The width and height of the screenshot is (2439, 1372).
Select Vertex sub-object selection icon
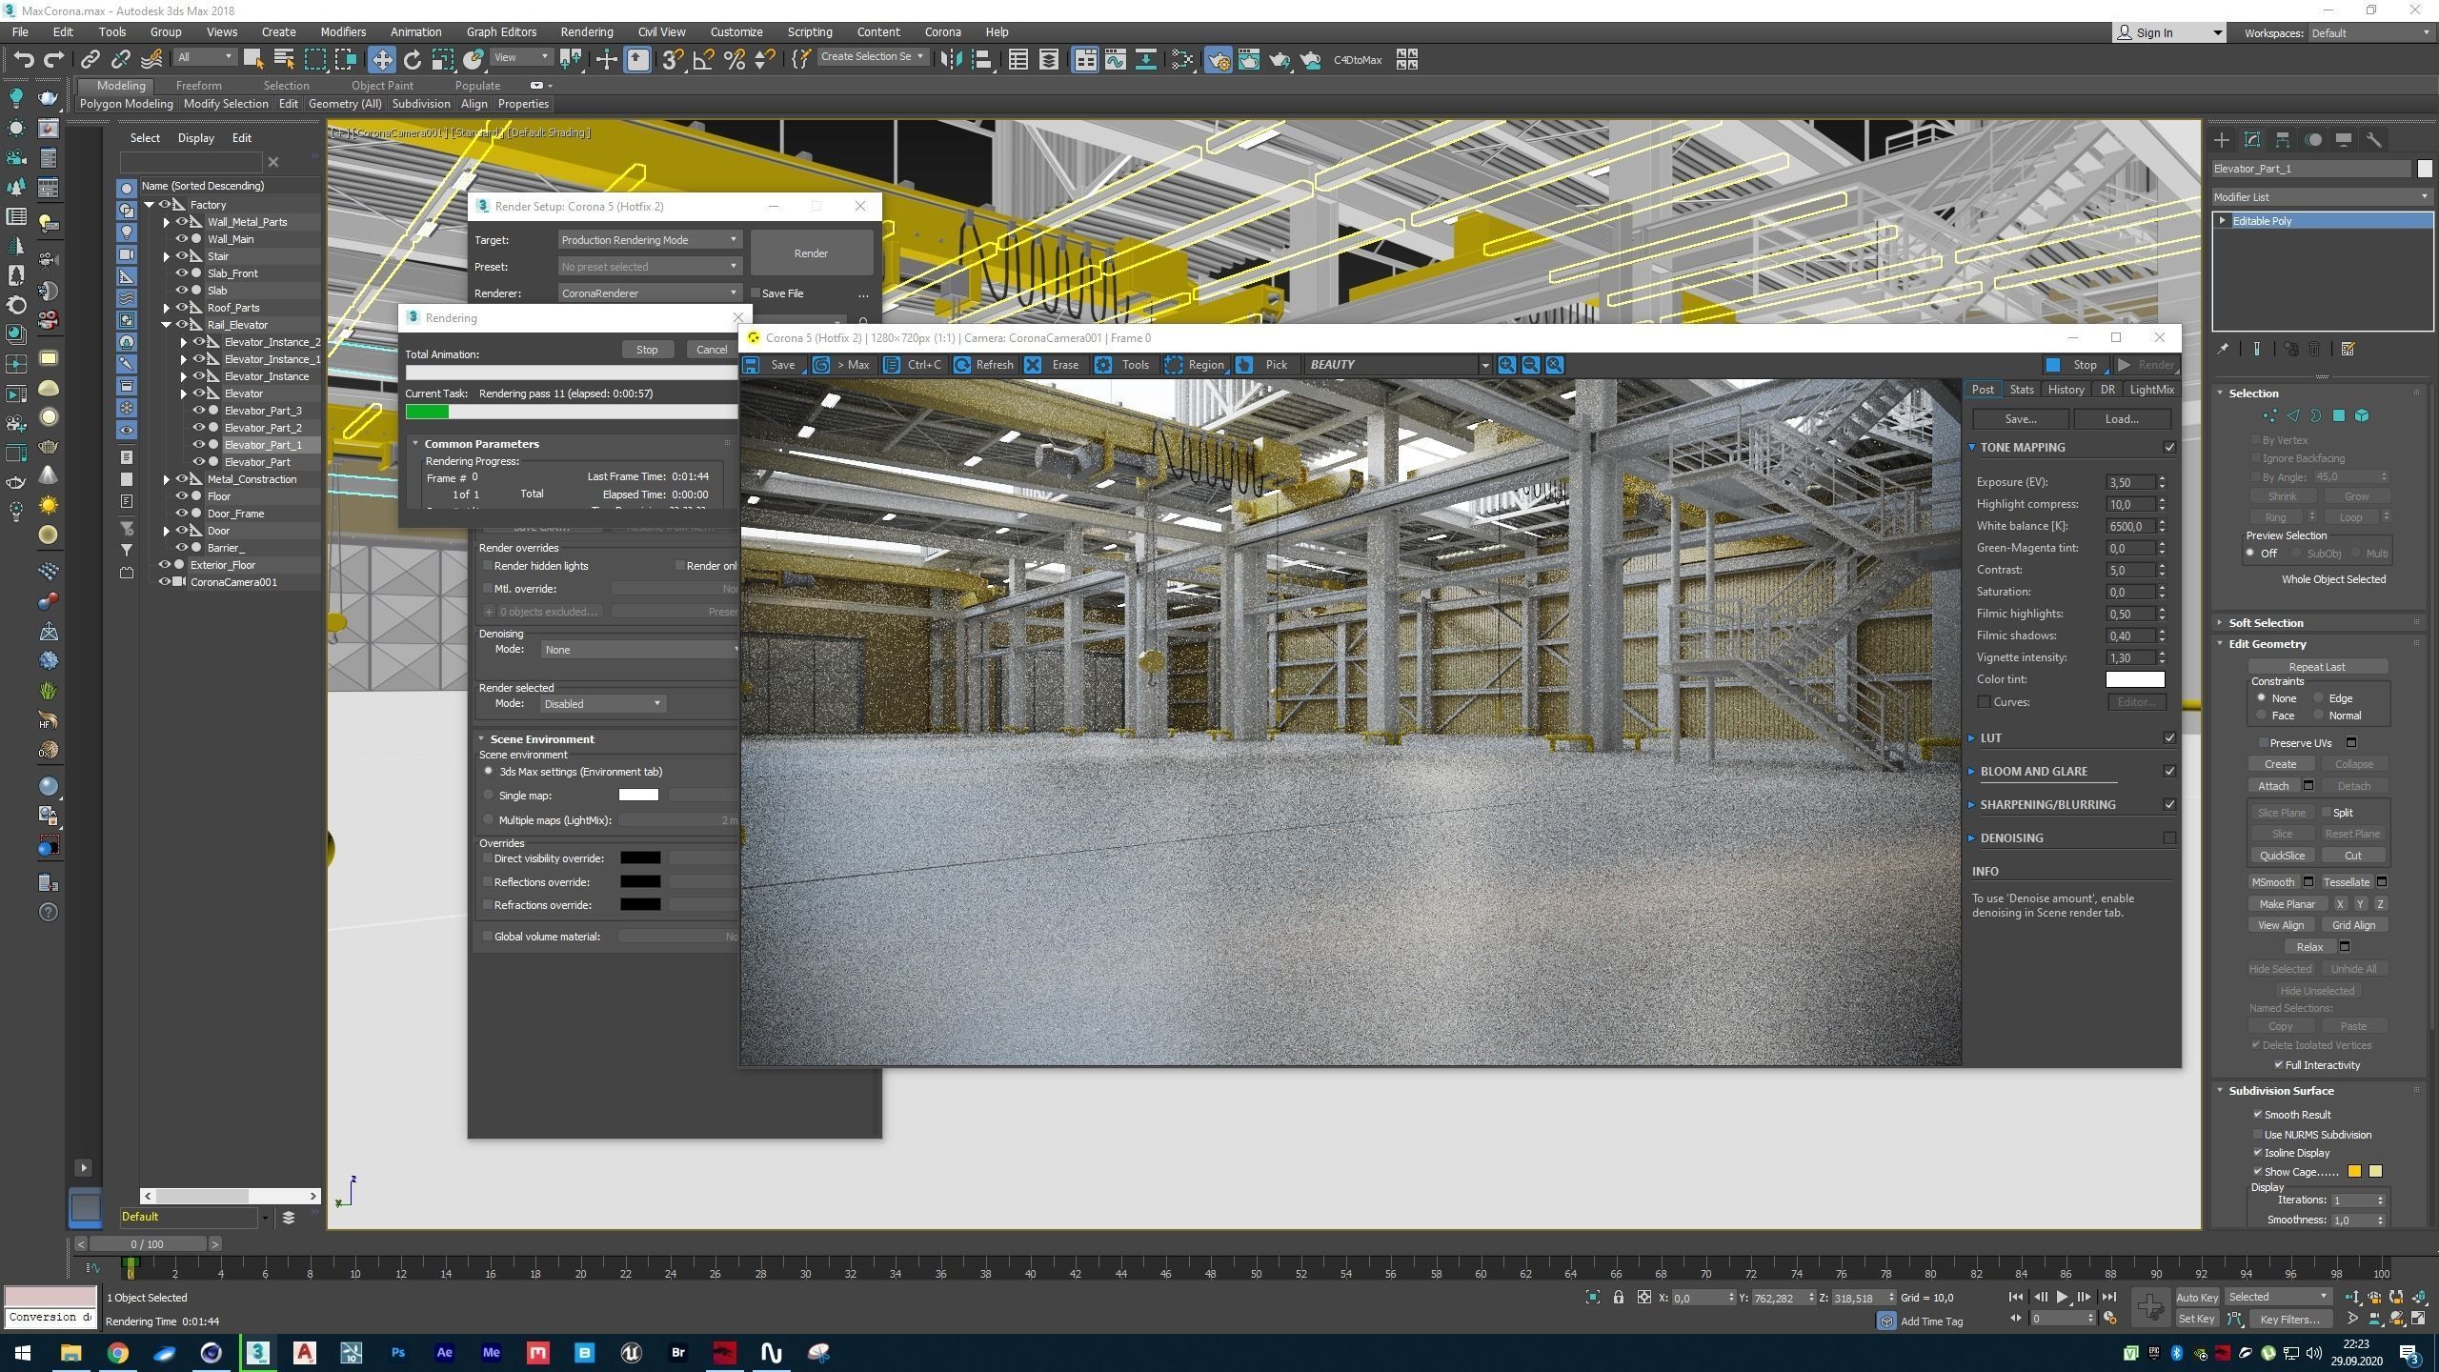click(2270, 415)
